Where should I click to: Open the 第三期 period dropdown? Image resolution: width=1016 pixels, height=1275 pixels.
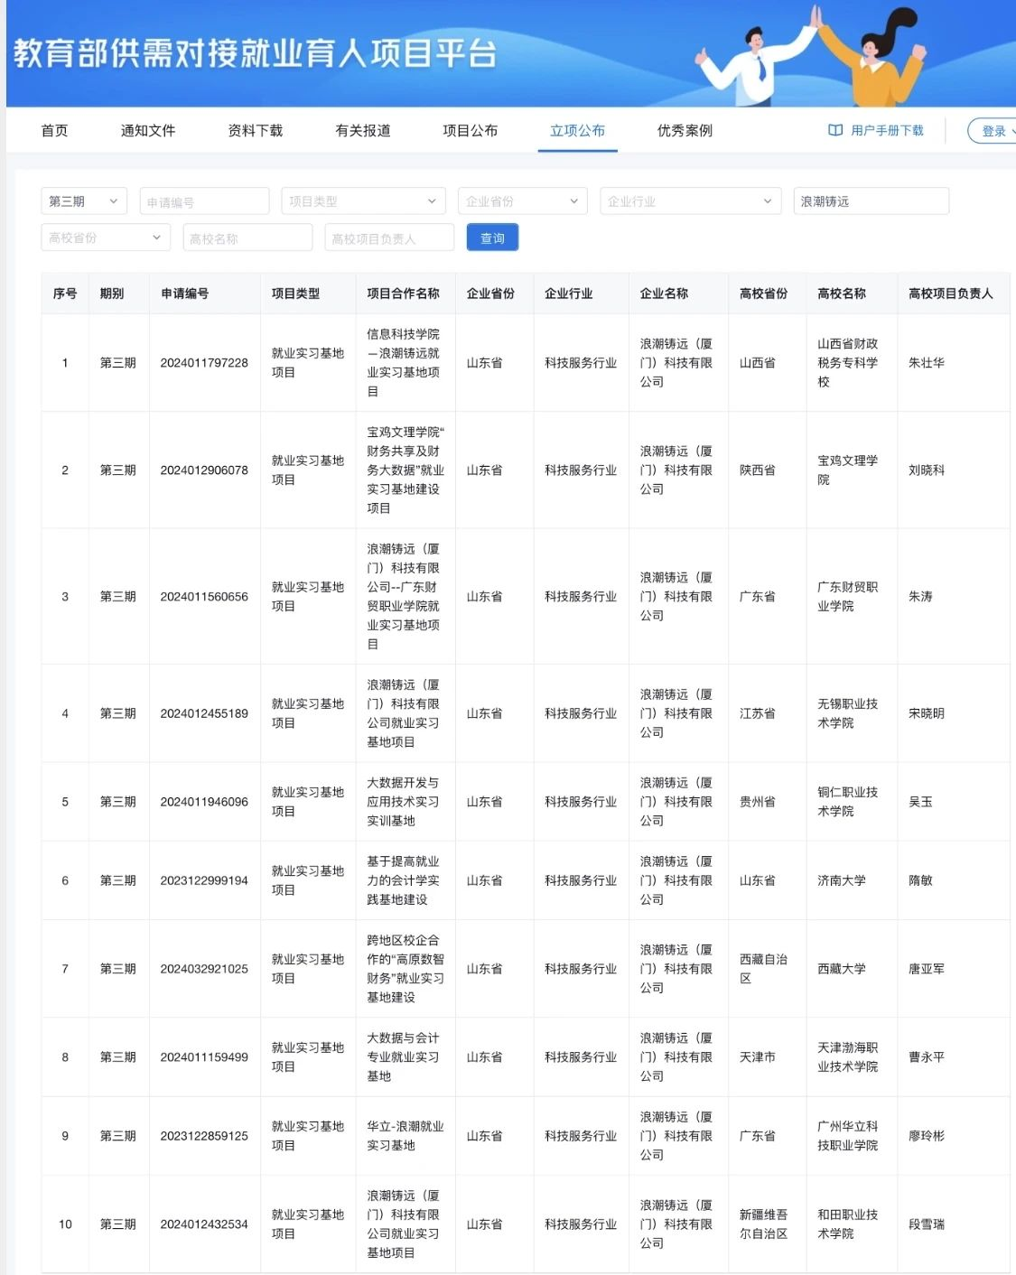pyautogui.click(x=83, y=201)
